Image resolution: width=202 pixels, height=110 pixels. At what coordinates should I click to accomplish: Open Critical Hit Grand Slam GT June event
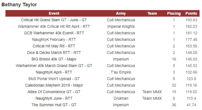(x=54, y=20)
